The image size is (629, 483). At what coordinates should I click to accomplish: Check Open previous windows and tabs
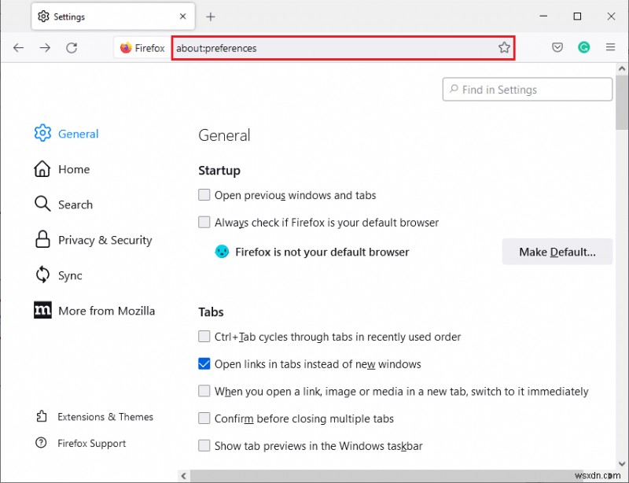coord(204,195)
